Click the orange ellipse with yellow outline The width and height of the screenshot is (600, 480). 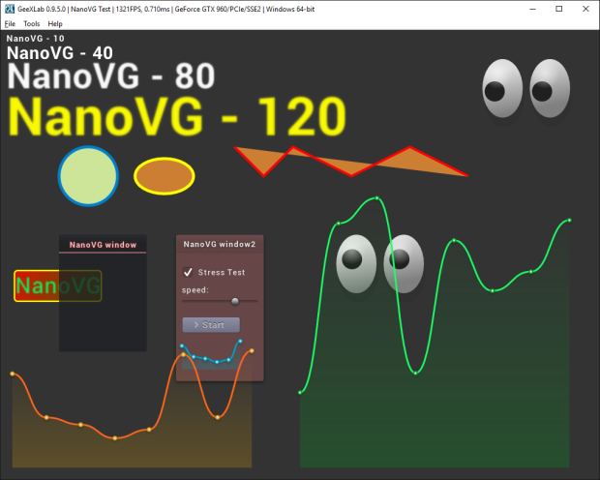pos(165,176)
